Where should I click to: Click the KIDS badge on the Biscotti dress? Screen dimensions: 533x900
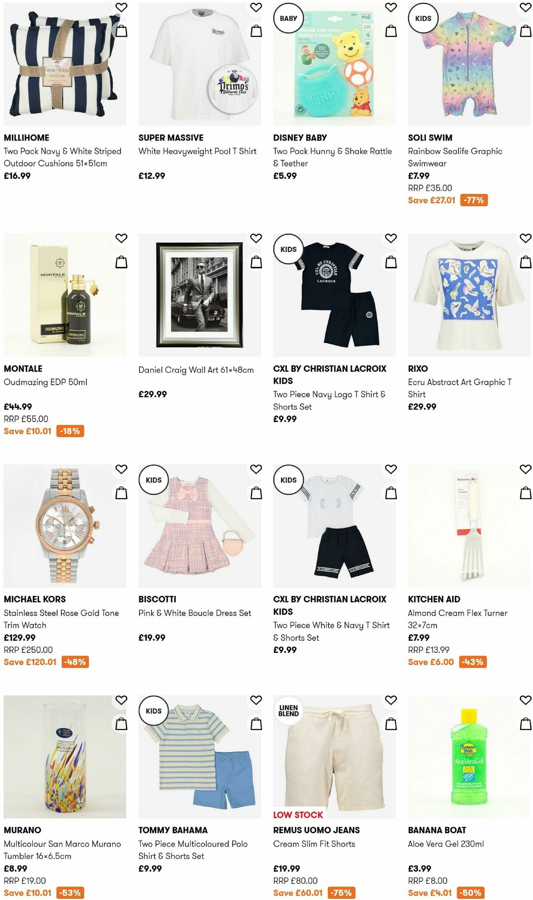point(153,480)
